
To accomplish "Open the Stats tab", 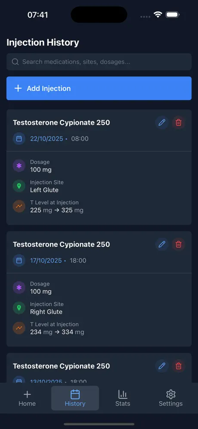I will 123,398.
